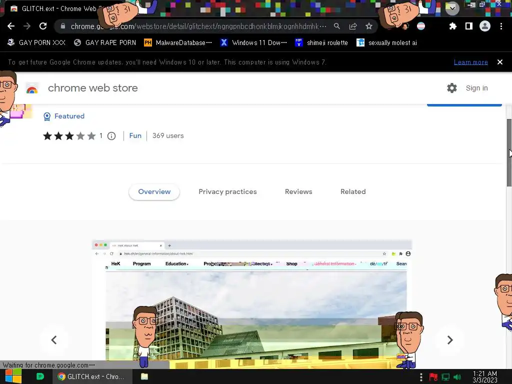Open the Windows Start menu
Viewport: 512px width, 384px height.
pyautogui.click(x=13, y=376)
